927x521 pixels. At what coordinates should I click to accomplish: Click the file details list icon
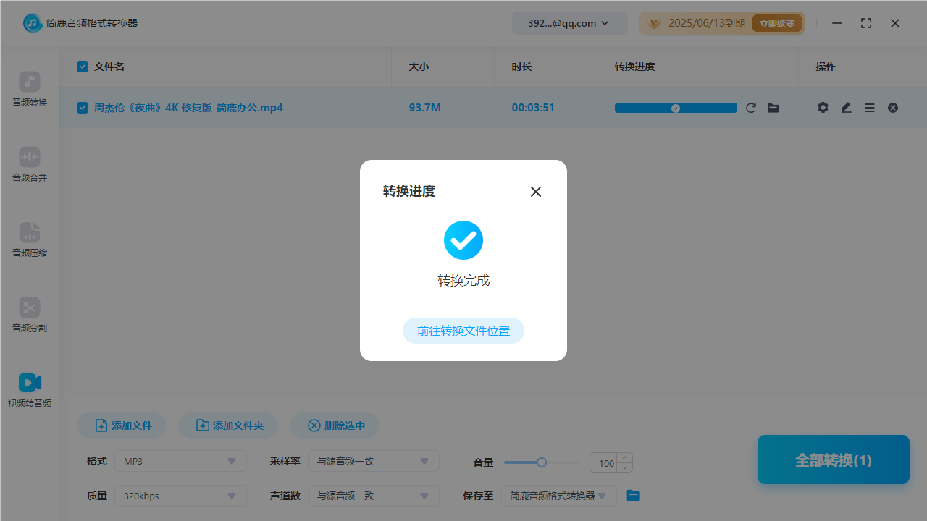tap(869, 107)
